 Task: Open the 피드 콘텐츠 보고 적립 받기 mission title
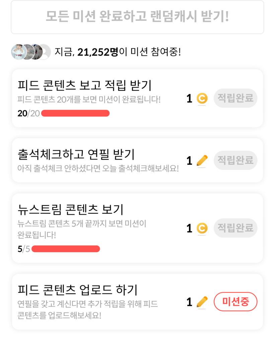[x=84, y=86]
